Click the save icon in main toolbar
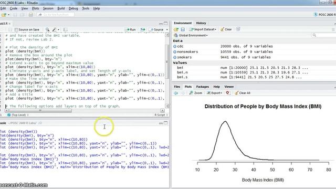 [x=15, y=15]
